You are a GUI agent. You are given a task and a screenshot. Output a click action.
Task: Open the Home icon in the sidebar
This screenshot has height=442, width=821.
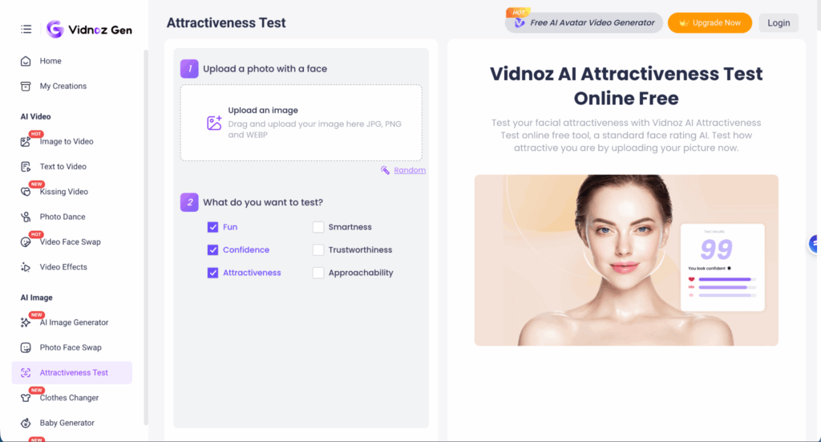(x=26, y=61)
